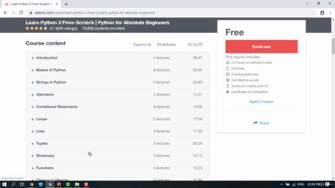This screenshot has height=188, width=335.
Task: Close the Learn Python 3 tab
Action: point(57,4)
